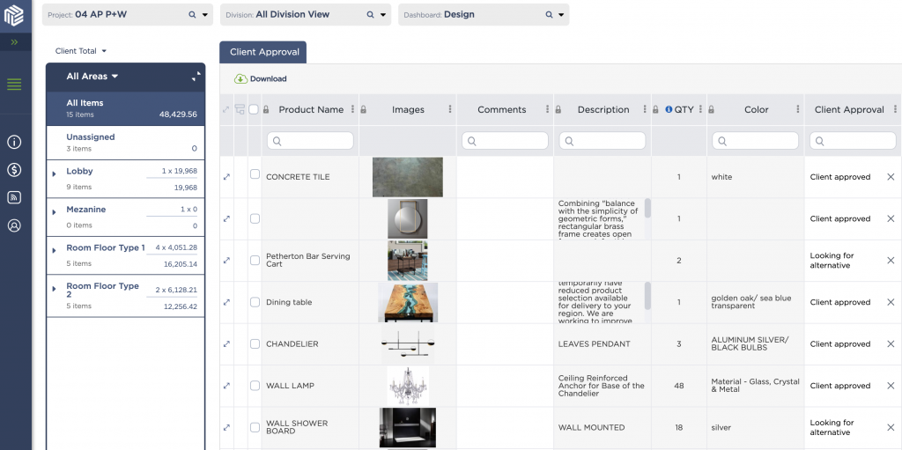The image size is (902, 450).
Task: Open the WALL SHOWER BOARD thumbnail
Action: coord(408,428)
